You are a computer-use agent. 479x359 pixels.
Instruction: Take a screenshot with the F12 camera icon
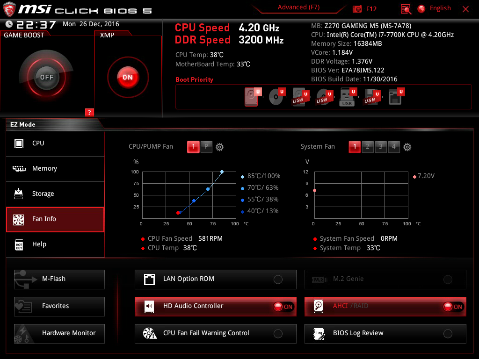point(357,9)
